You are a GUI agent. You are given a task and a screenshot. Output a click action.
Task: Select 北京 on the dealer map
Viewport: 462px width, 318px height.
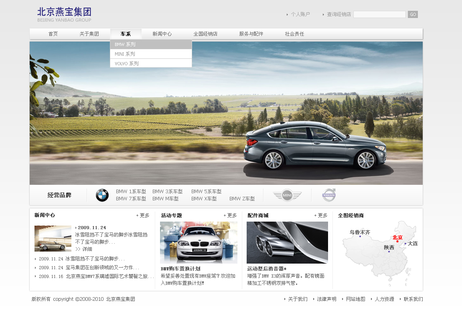[x=397, y=238]
